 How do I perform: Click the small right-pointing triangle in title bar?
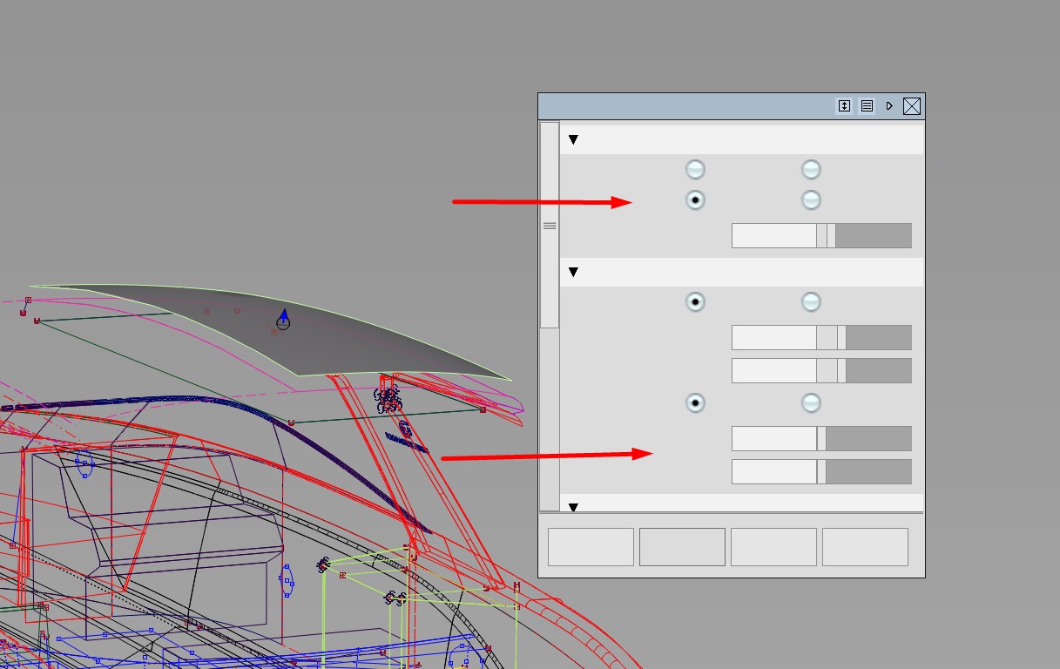889,105
